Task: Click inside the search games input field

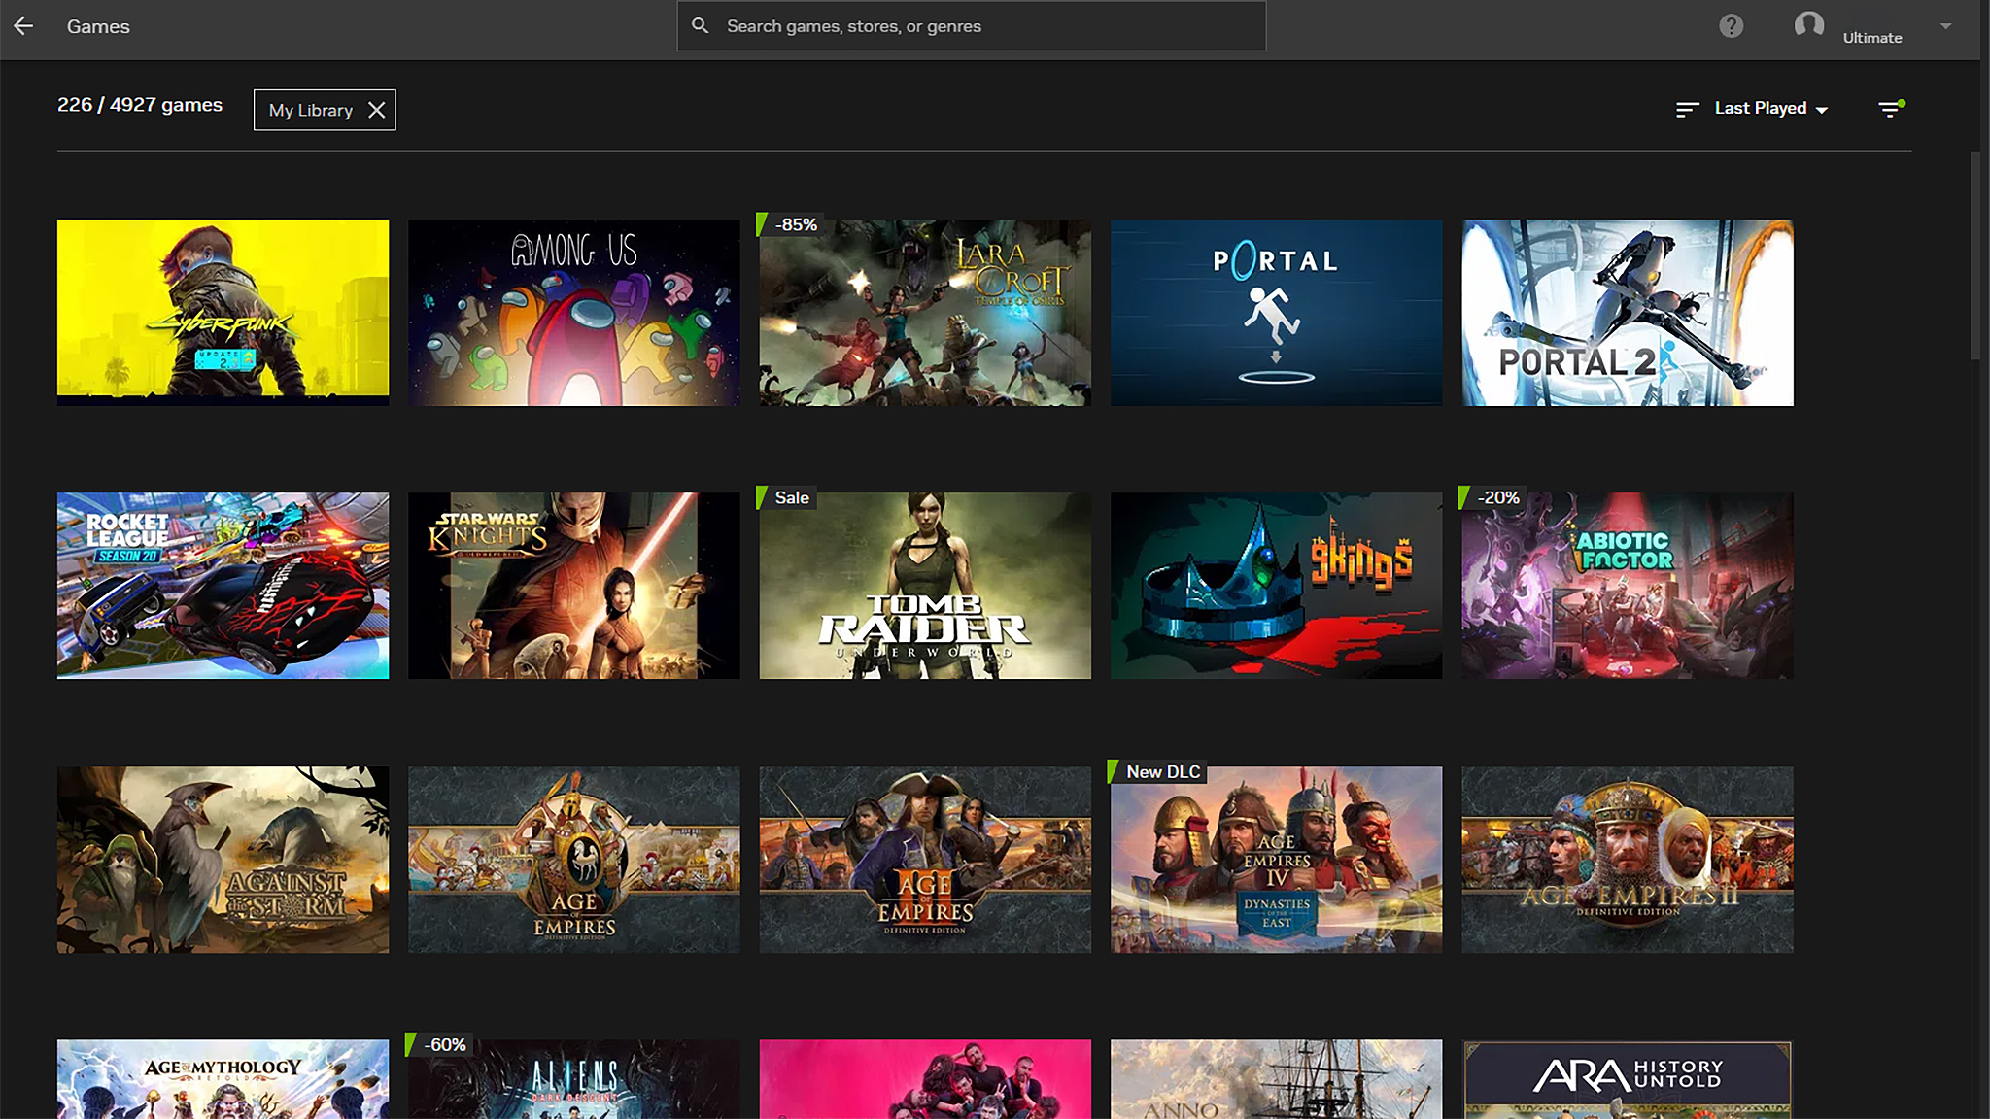Action: coord(972,26)
